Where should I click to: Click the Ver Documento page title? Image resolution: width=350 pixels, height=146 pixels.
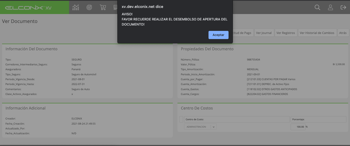click(x=20, y=21)
